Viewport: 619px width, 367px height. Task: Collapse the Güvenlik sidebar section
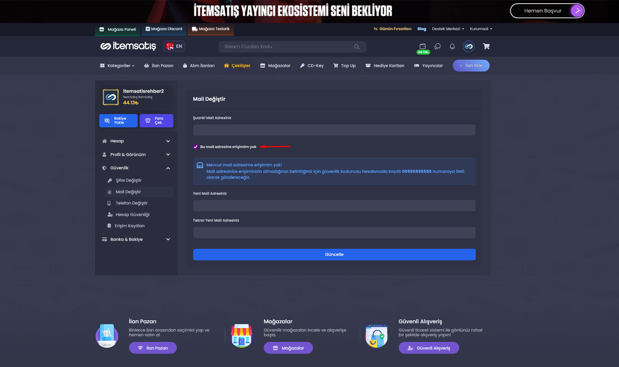(x=136, y=168)
